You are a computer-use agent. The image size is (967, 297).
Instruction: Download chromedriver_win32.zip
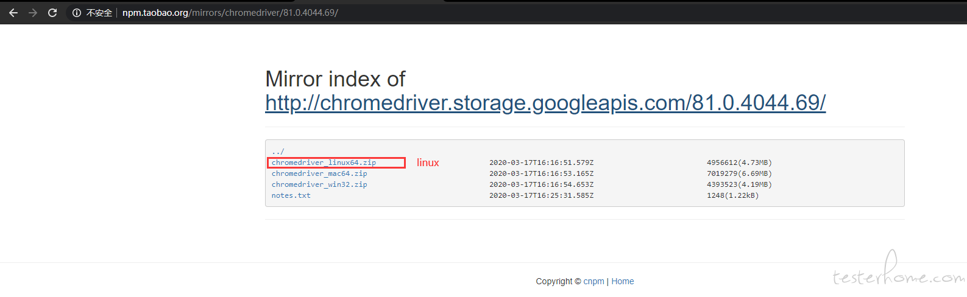tap(319, 184)
